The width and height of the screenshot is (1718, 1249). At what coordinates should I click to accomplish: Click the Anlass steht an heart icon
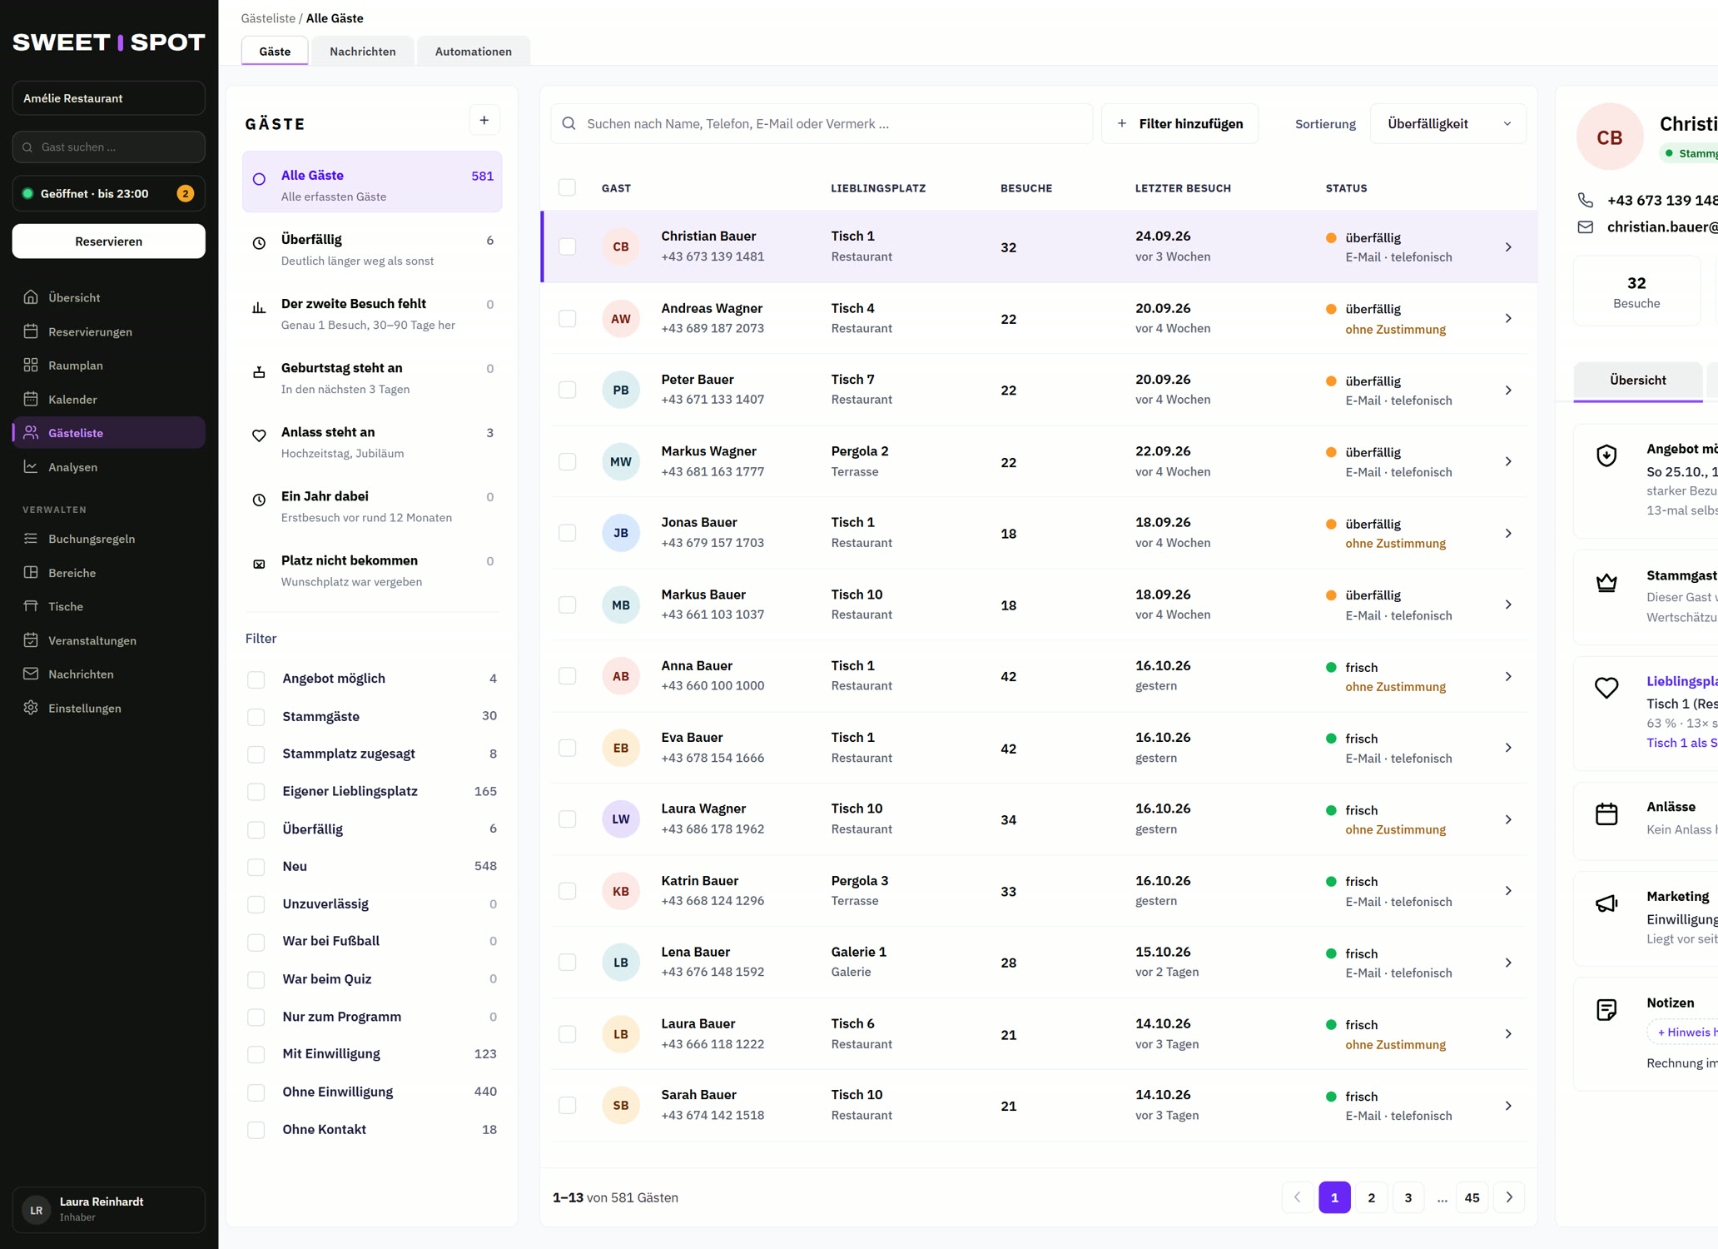259,435
